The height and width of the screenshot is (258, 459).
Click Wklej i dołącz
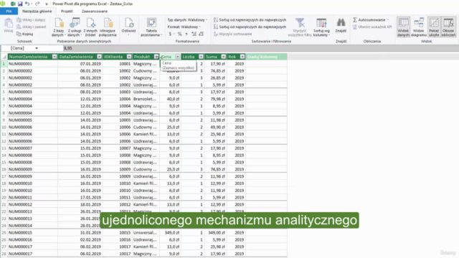(31, 20)
